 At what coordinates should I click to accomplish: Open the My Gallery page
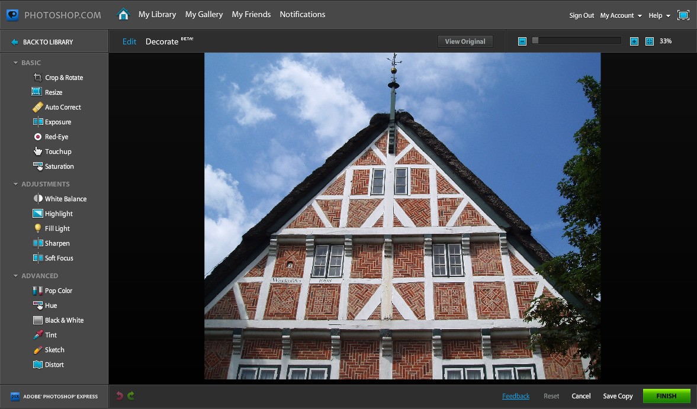204,14
